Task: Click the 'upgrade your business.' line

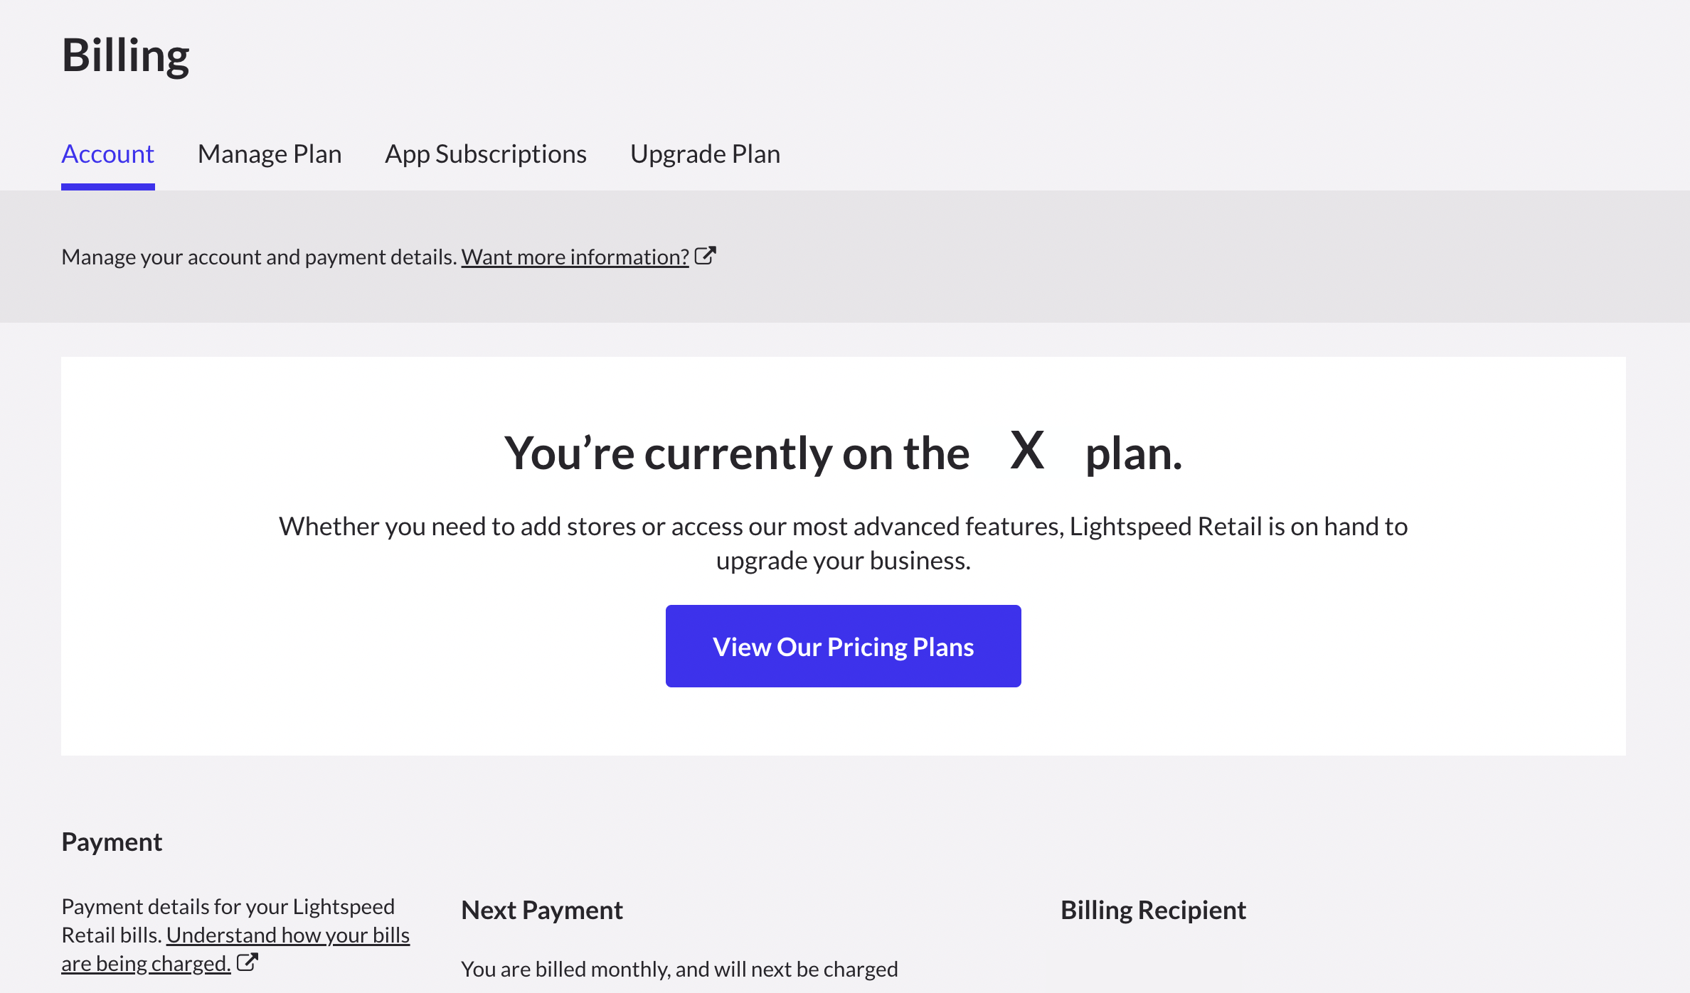Action: [843, 561]
